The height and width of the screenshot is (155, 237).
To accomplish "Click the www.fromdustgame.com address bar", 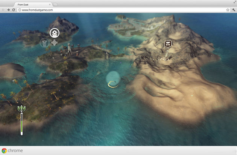I will (113, 10).
